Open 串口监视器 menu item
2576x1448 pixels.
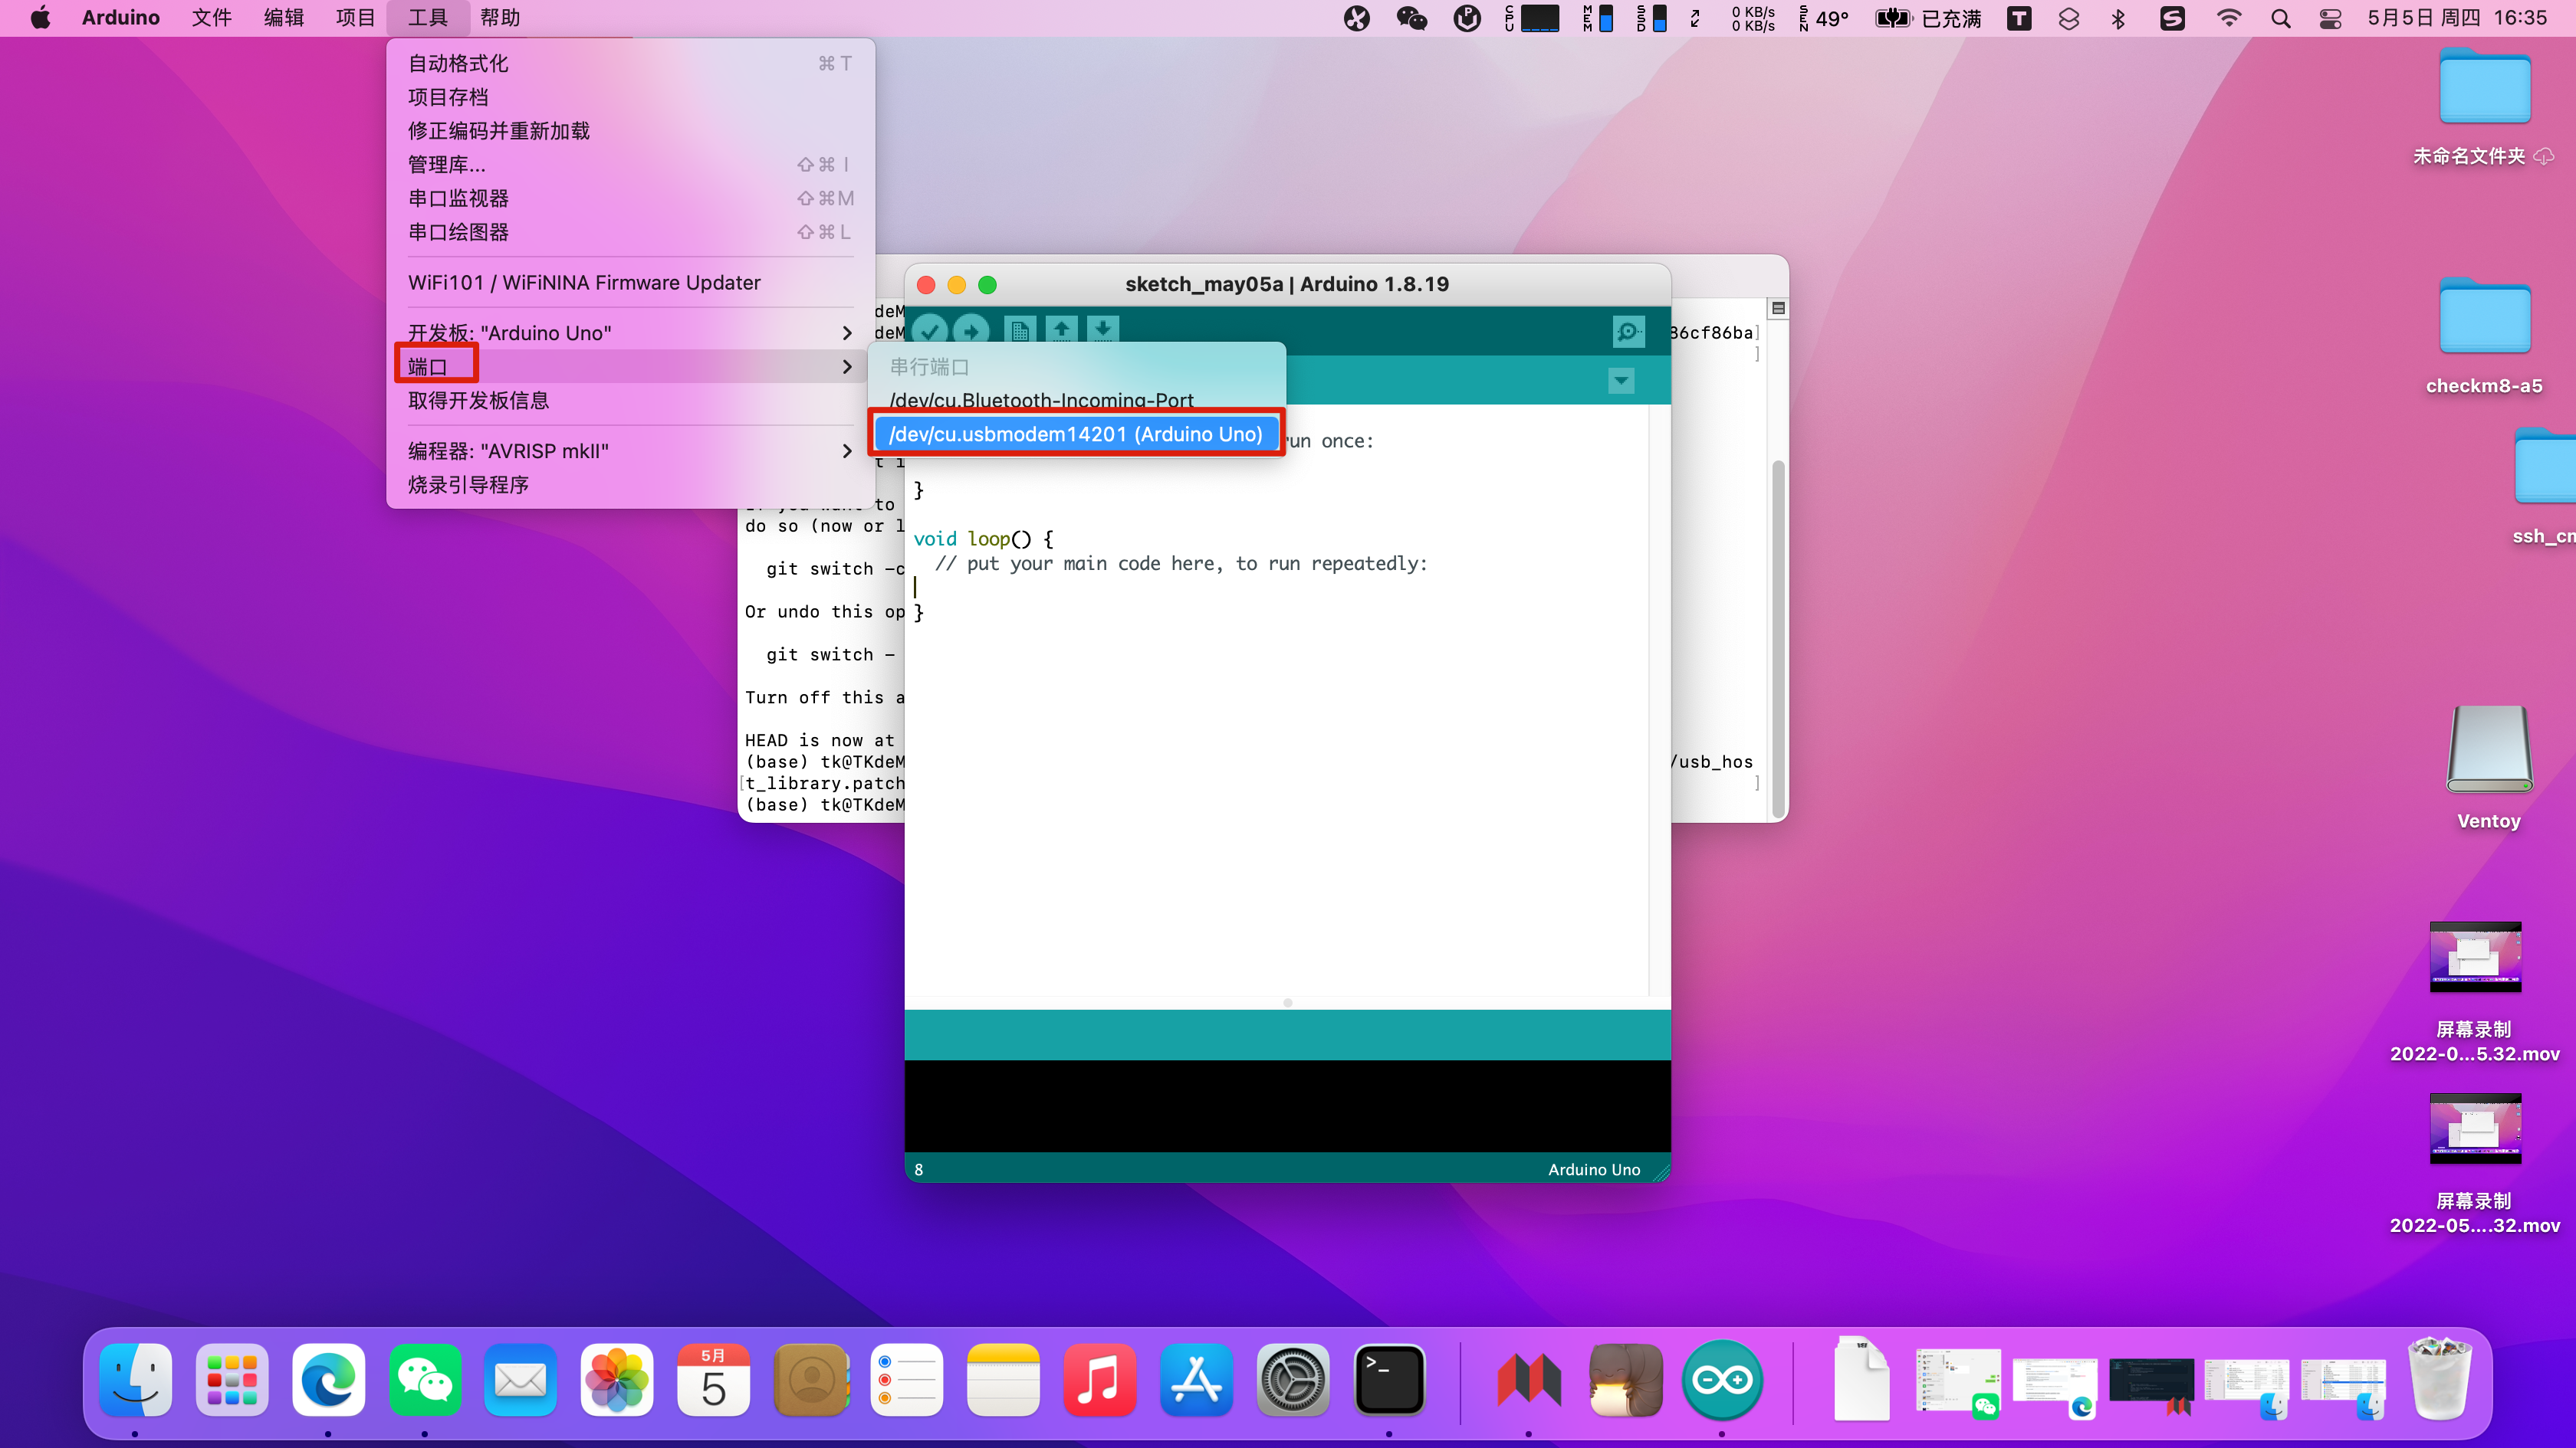click(630, 199)
